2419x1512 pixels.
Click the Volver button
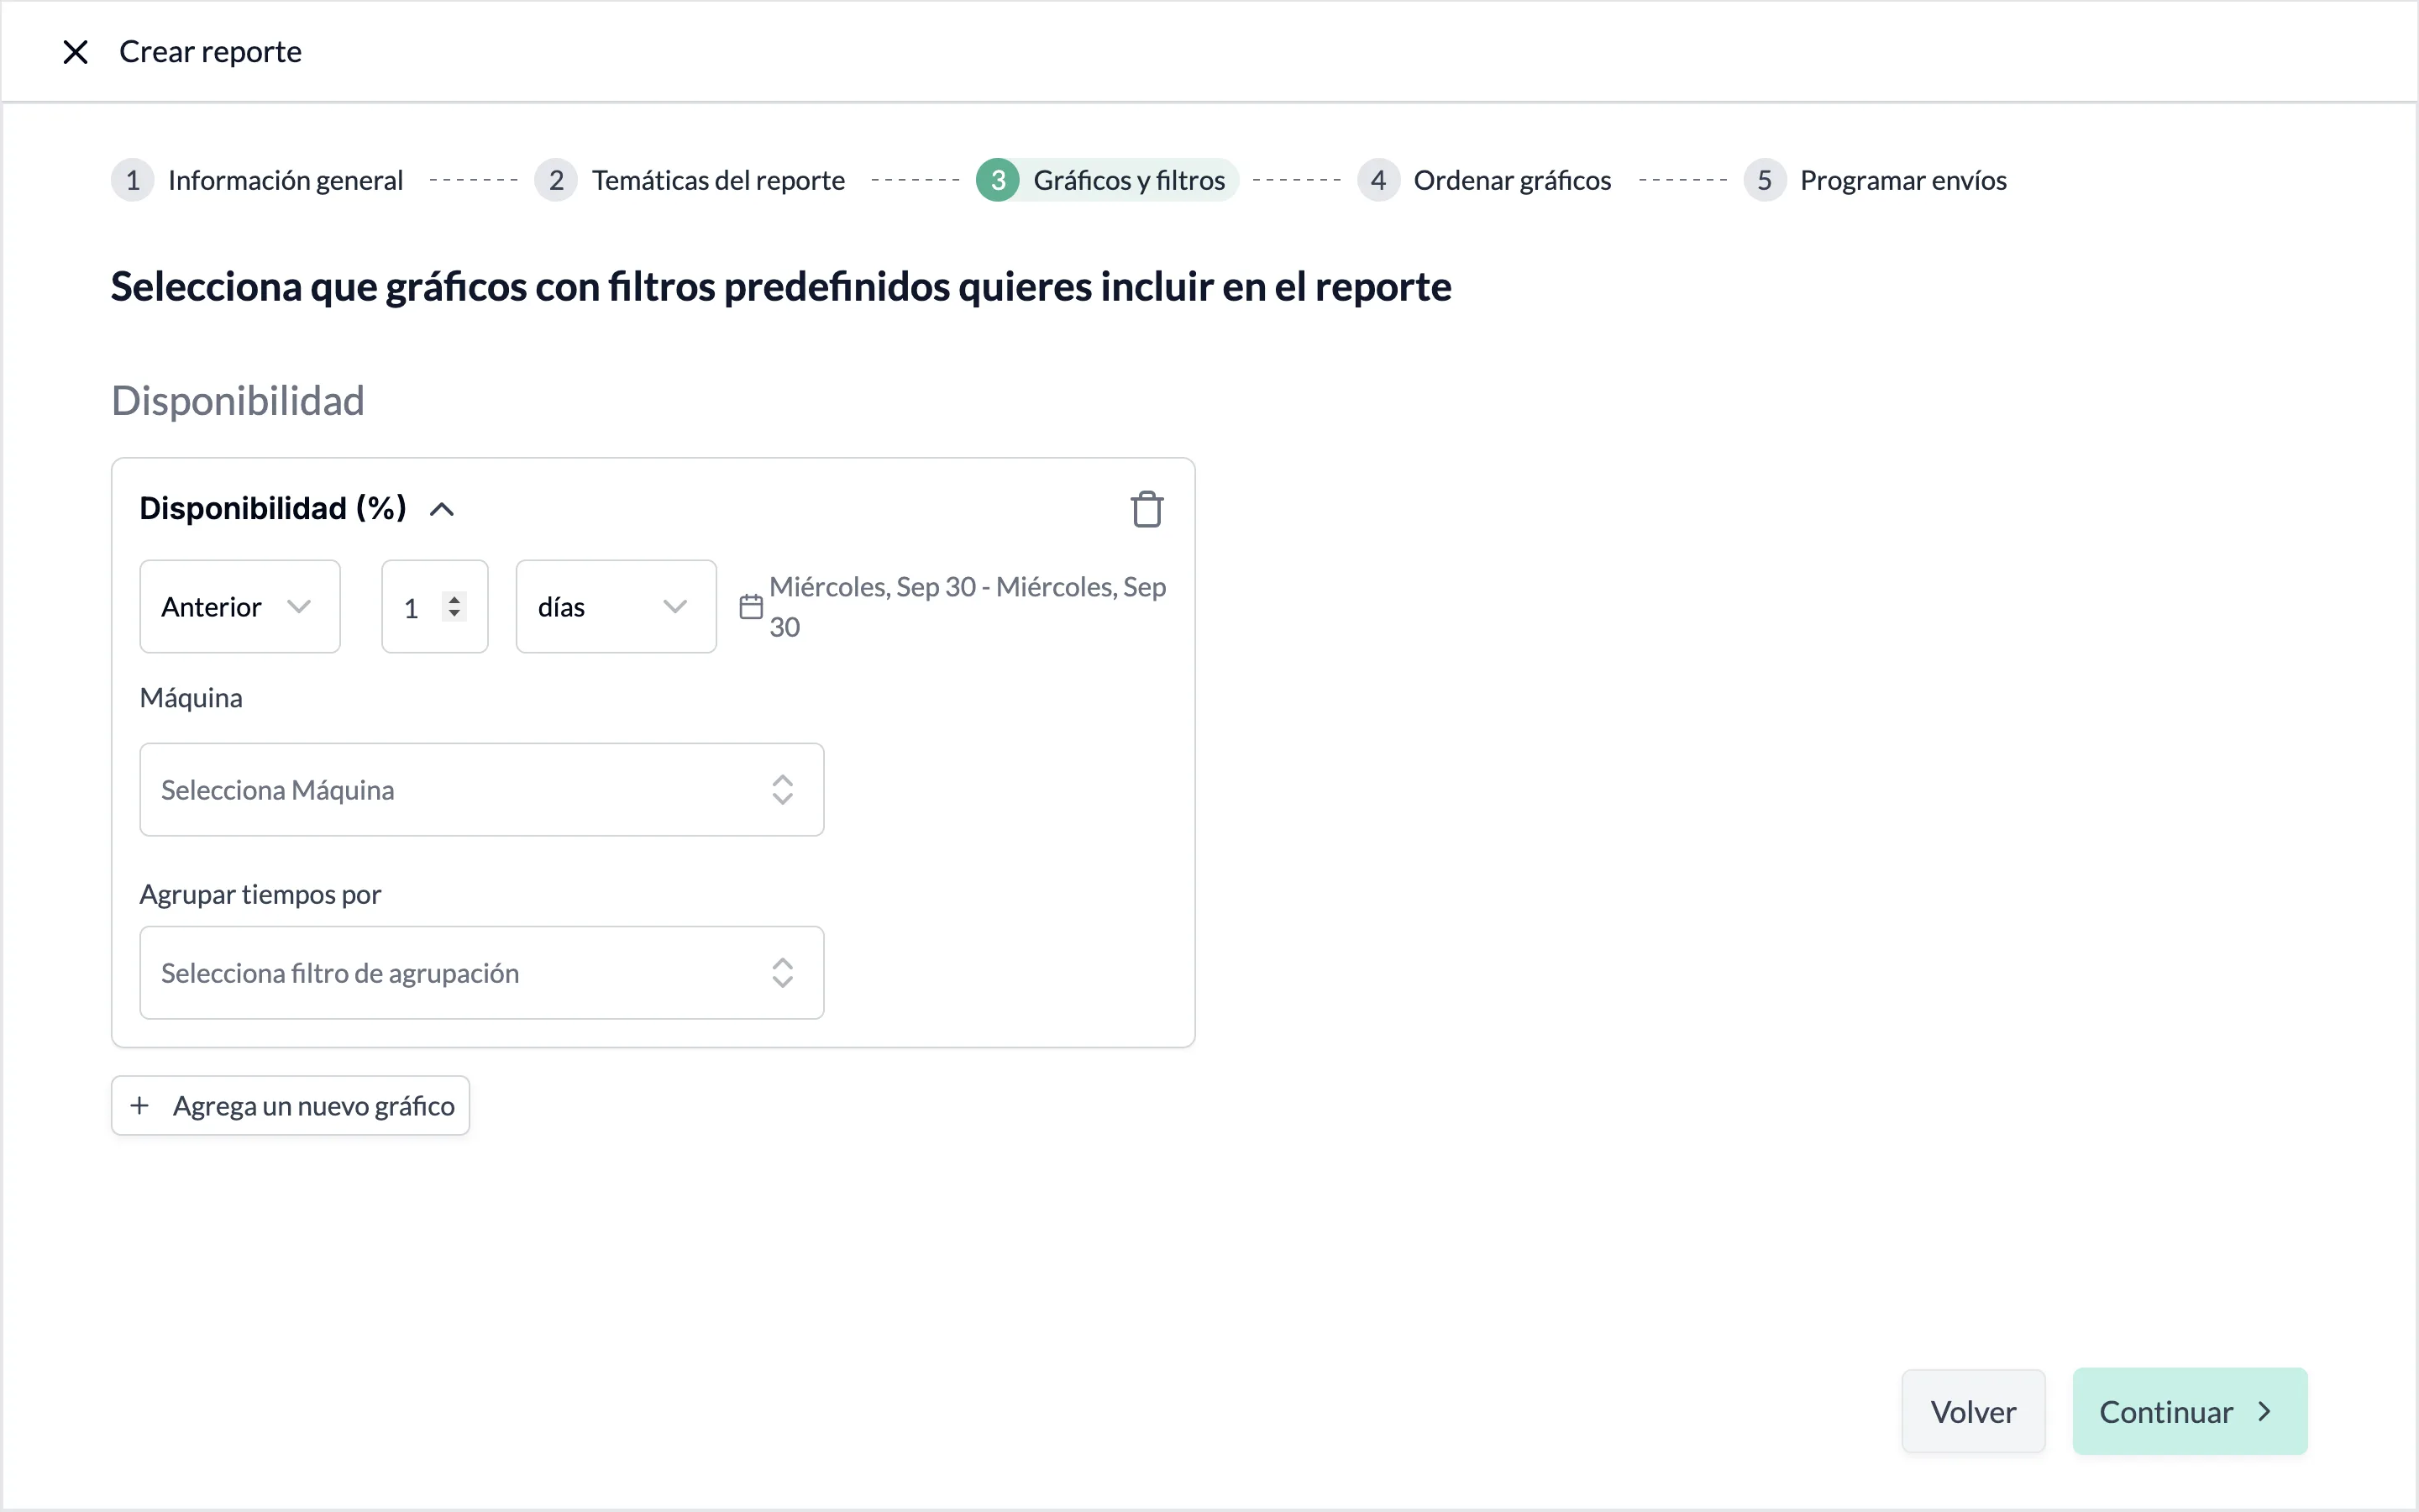tap(1972, 1411)
